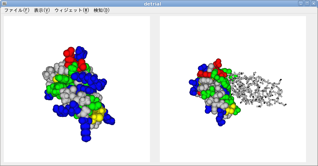This screenshot has width=318, height=166.
Task: Select yellow atoms in left molecule view
Action: click(x=98, y=115)
